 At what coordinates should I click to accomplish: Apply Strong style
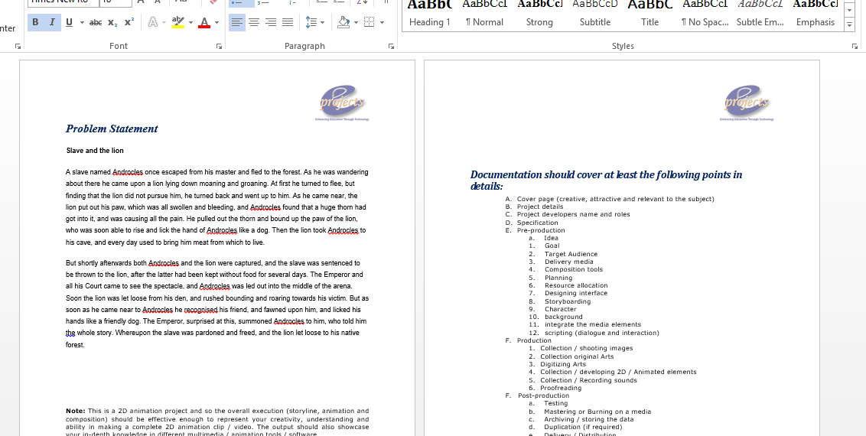539,15
